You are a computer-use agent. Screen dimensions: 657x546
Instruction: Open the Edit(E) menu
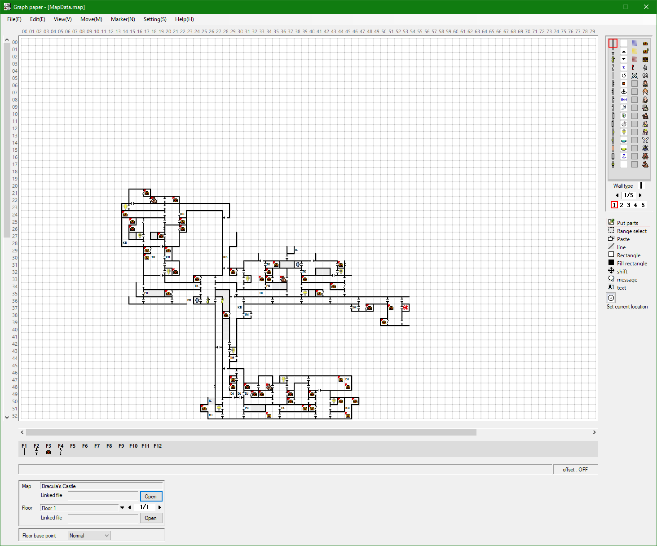point(38,19)
